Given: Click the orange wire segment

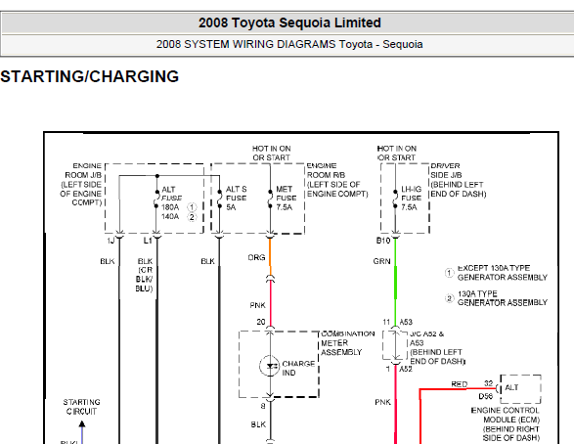Looking at the screenshot, I should 270,256.
